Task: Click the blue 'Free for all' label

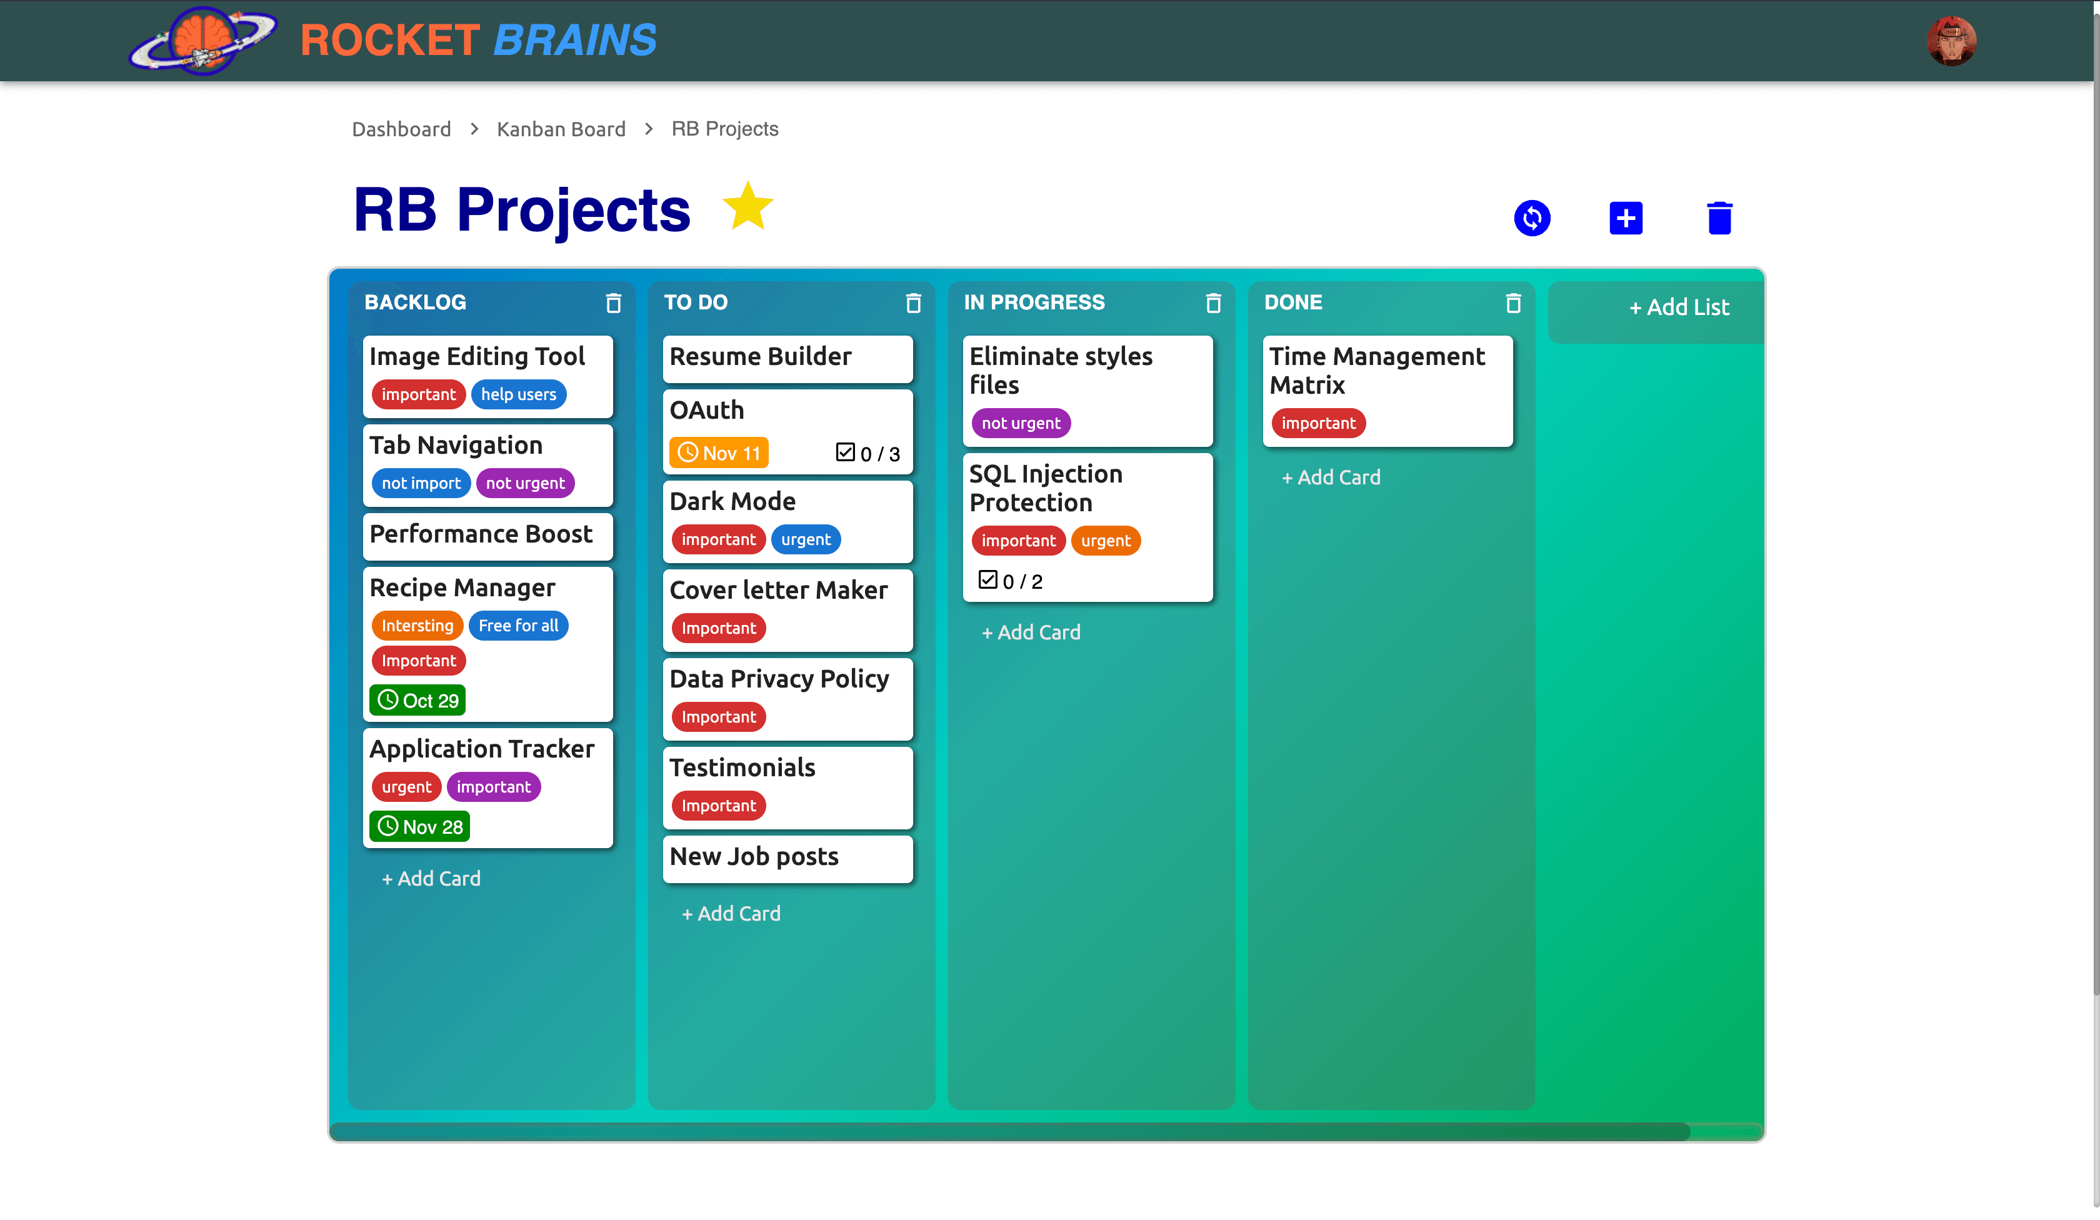Action: (518, 626)
